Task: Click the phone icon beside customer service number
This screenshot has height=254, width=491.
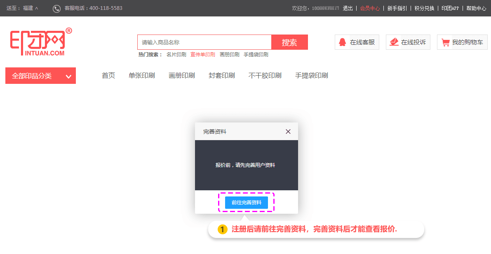Action: [x=56, y=8]
